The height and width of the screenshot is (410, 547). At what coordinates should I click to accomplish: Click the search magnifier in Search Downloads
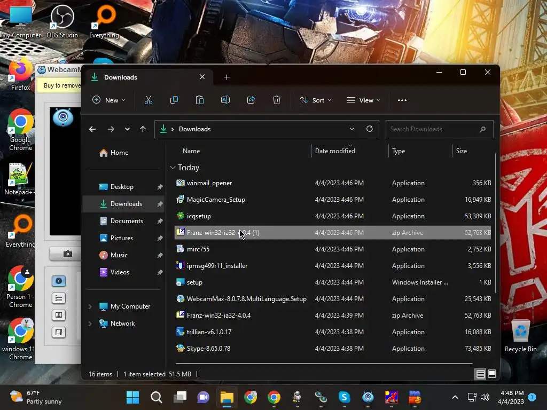pyautogui.click(x=482, y=129)
